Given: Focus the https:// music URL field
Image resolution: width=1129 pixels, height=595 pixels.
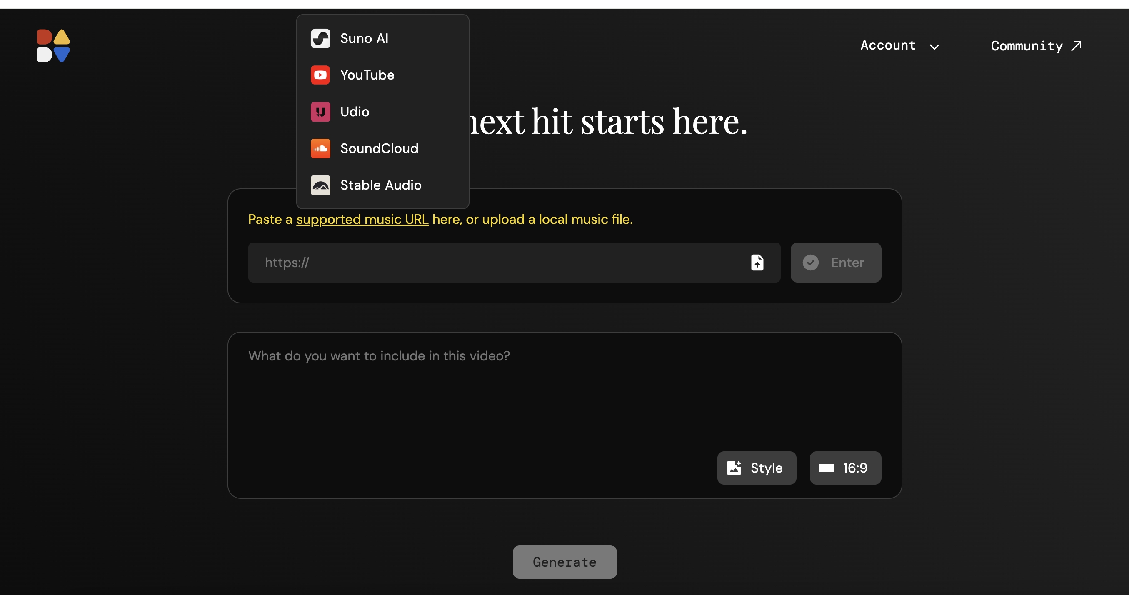Looking at the screenshot, I should coord(497,262).
